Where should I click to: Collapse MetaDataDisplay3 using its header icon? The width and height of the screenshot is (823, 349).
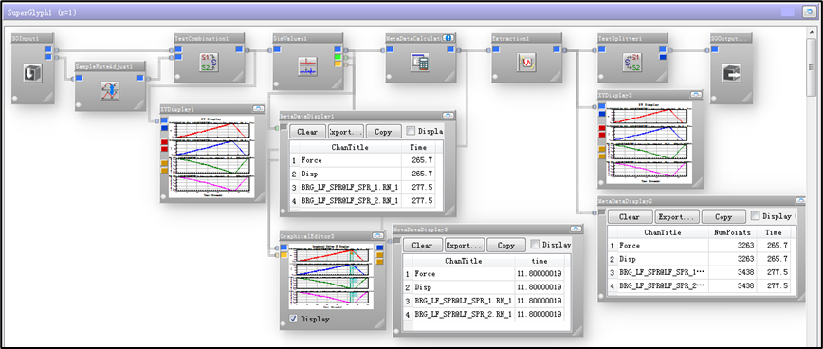[x=576, y=229]
